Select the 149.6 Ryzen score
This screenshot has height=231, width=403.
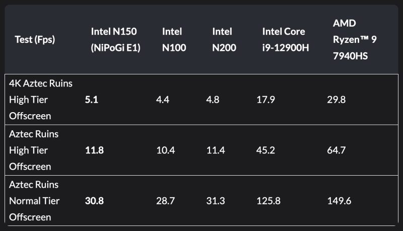pyautogui.click(x=339, y=201)
